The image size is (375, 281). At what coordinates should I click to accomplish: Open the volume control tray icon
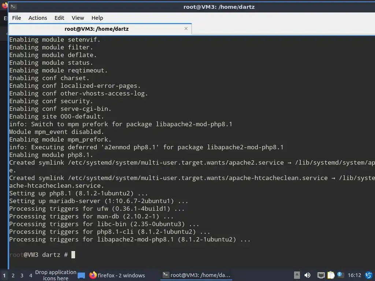pos(307,275)
